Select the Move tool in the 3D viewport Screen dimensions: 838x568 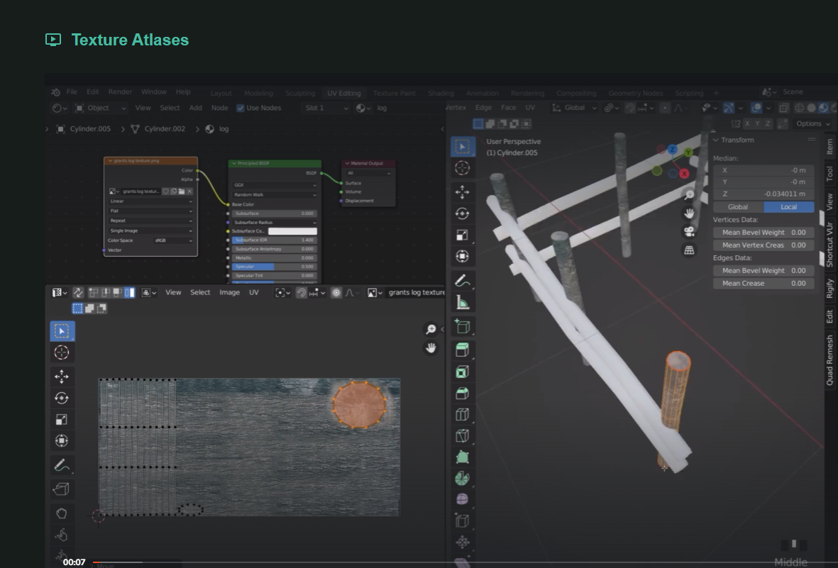coord(462,191)
